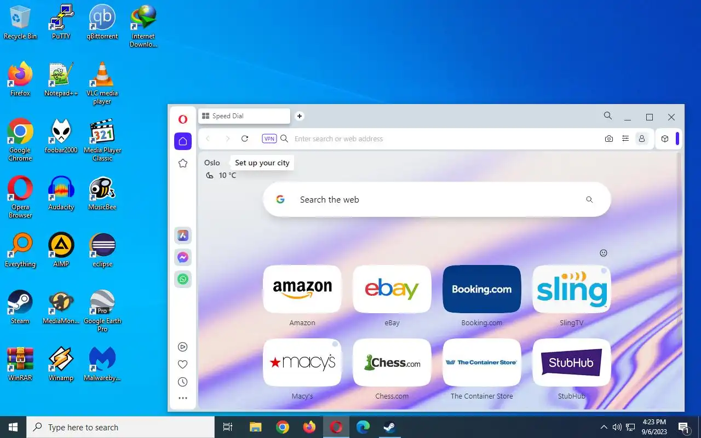The width and height of the screenshot is (701, 438).
Task: Open the extensions cube icon
Action: pyautogui.click(x=665, y=139)
